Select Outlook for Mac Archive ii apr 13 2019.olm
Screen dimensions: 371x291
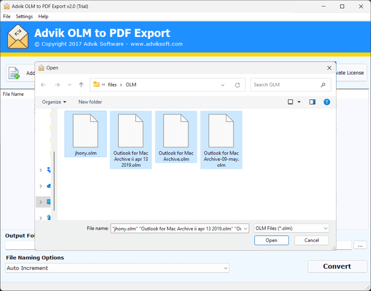[x=131, y=140]
